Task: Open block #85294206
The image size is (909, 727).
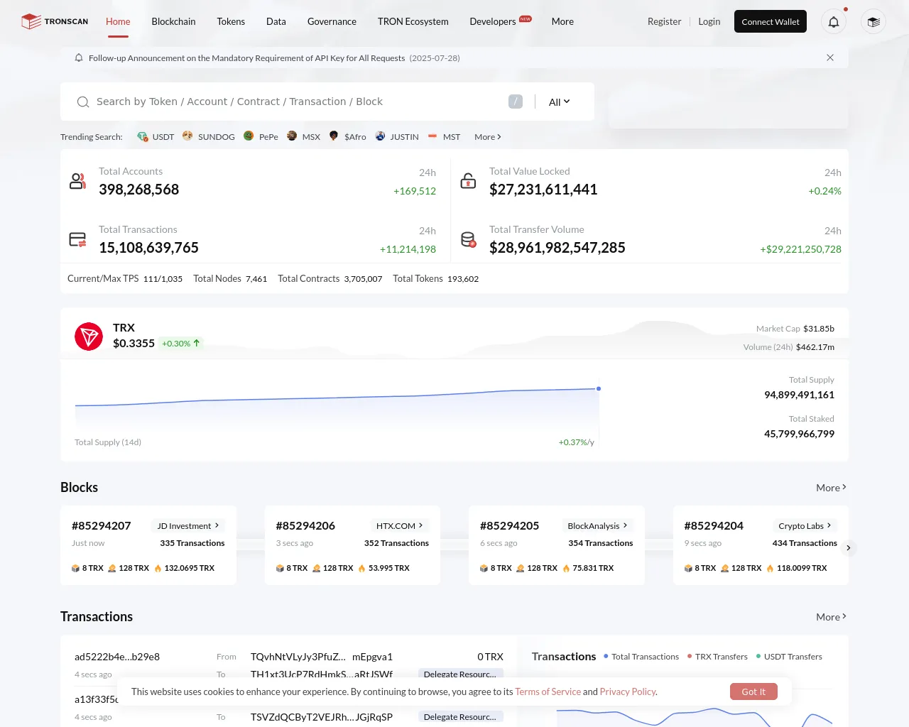Action: point(305,526)
